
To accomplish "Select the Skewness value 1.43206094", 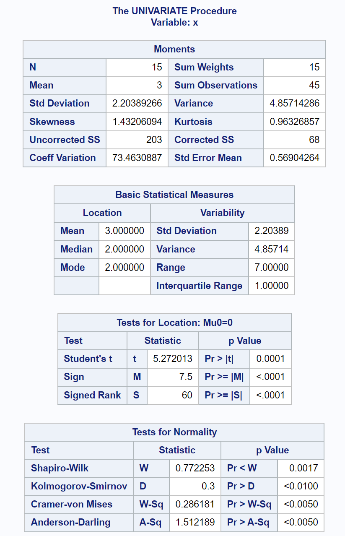I will coord(137,122).
